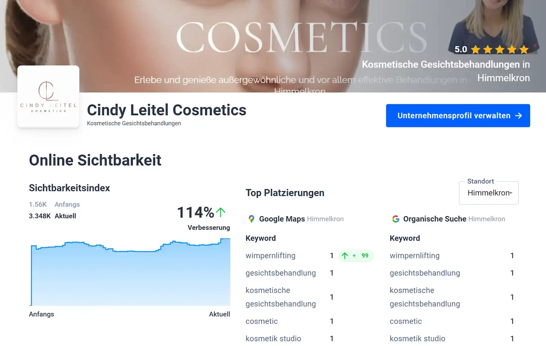
Task: Click arrow icon on Unternehmensprofil verwalten button
Action: coord(519,116)
